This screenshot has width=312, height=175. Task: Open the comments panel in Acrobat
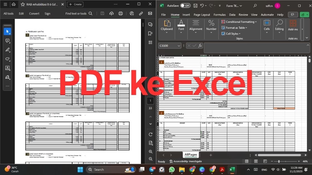point(150,24)
